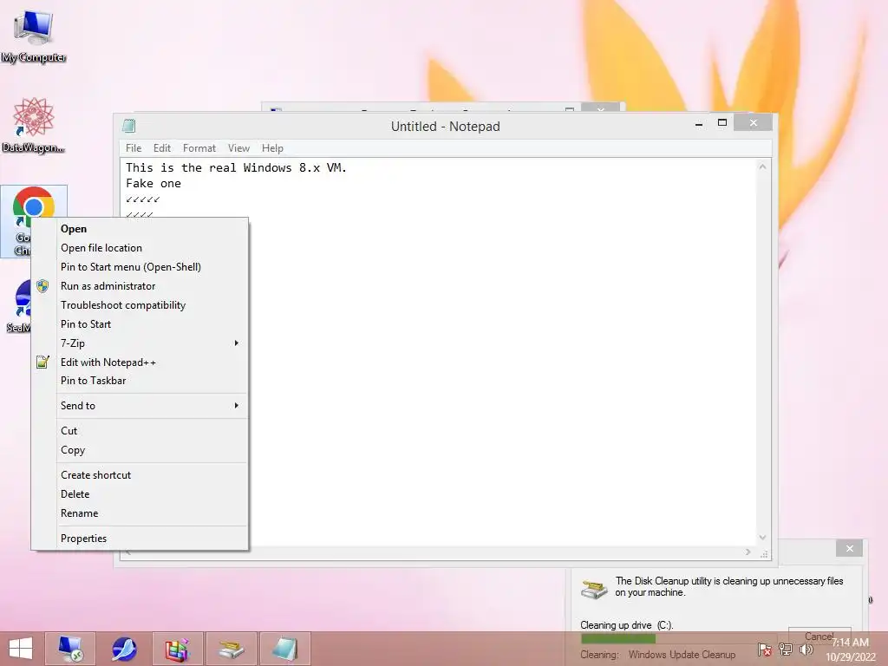Minimize the Notepad window
Viewport: 888px width, 666px height.
699,123
